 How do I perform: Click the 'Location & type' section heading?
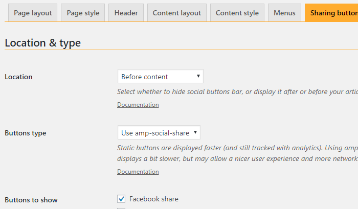42,43
